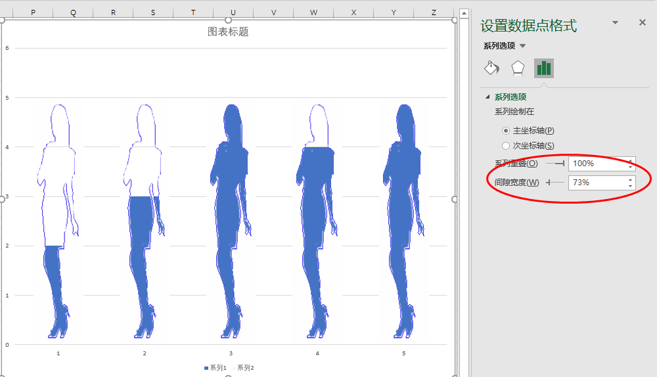The height and width of the screenshot is (377, 657).
Task: Open the Effects pentagon tab
Action: (x=518, y=68)
